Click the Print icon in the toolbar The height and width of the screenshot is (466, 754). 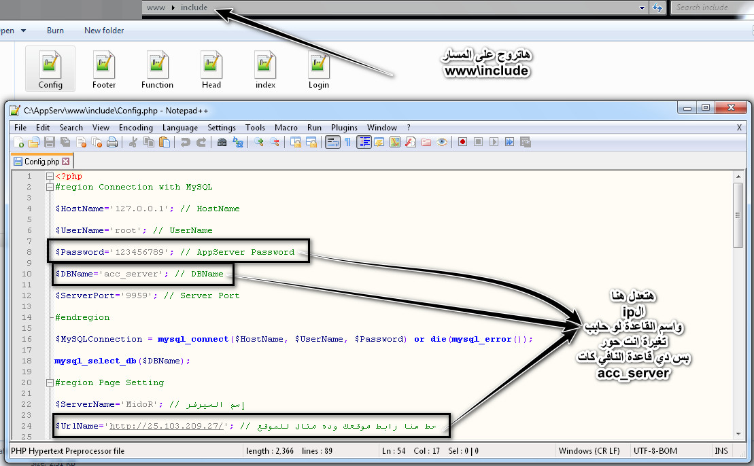[x=112, y=142]
